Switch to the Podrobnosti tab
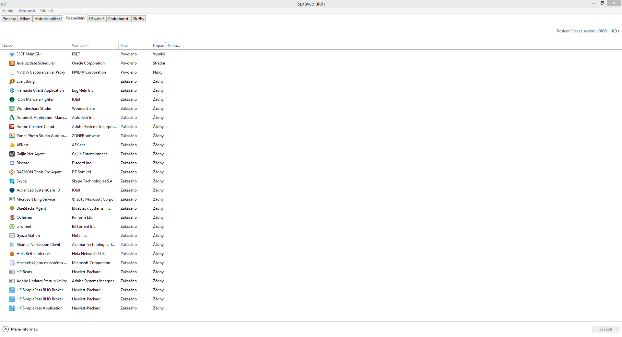The image size is (622, 337). 119,19
